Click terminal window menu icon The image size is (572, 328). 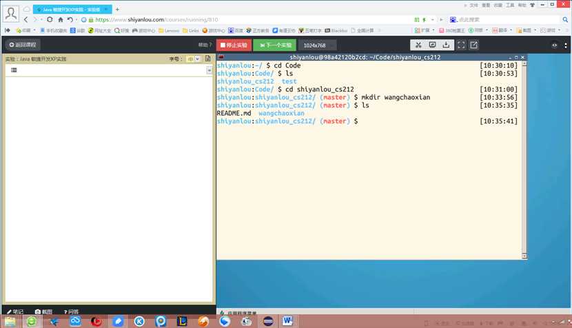coord(221,57)
